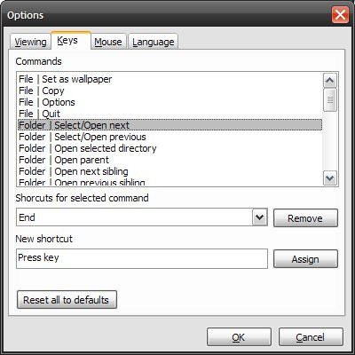
Task: Expand the shortcuts dropdown showing End
Action: coord(260,217)
